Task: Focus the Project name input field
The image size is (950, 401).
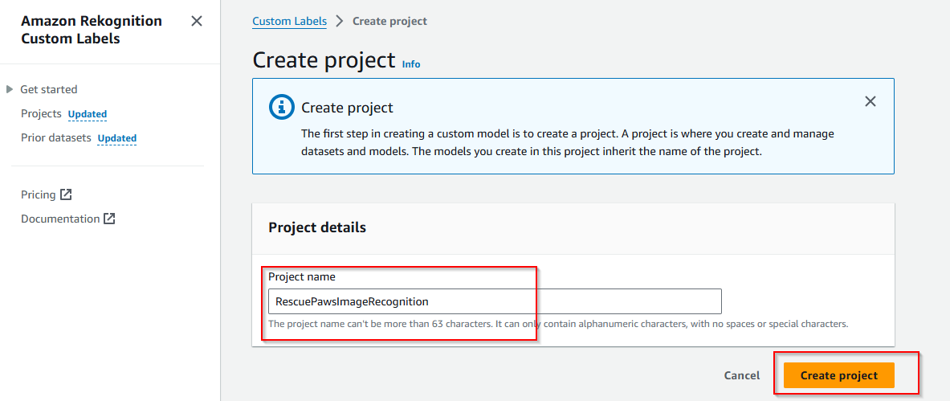Action: coord(495,301)
